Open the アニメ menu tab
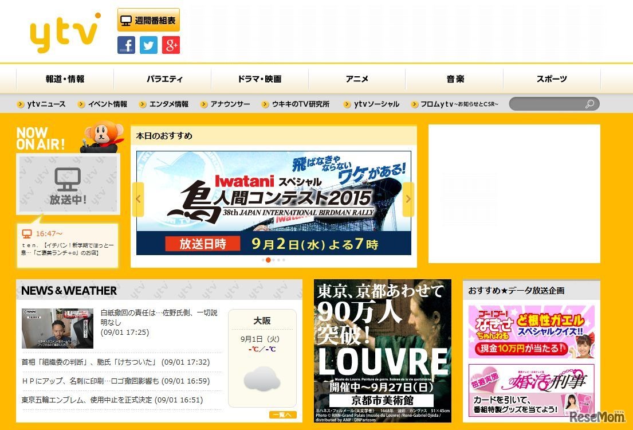The width and height of the screenshot is (633, 430). click(357, 79)
